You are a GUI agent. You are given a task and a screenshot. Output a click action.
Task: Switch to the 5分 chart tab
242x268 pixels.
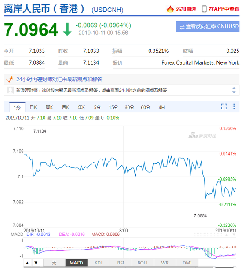[97, 107]
